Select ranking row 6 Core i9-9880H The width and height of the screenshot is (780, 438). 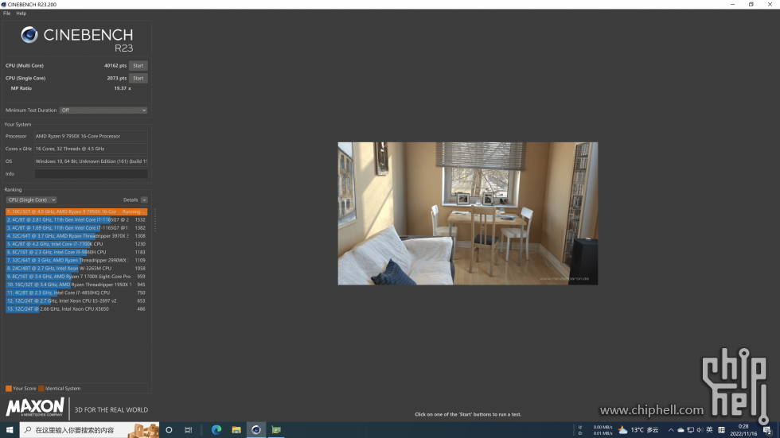pyautogui.click(x=76, y=252)
